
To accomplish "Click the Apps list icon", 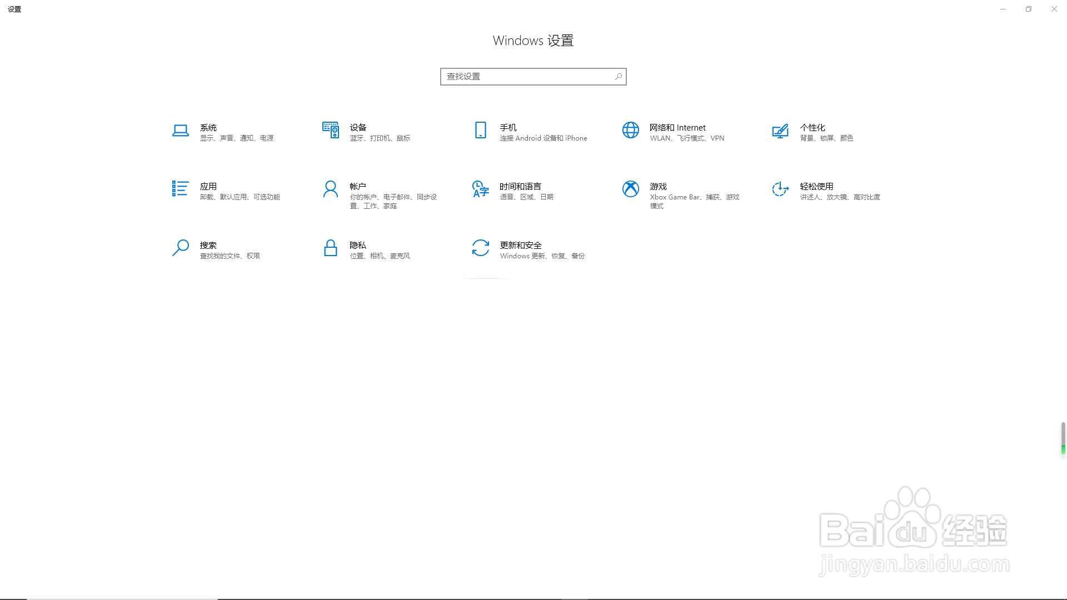I will coord(180,189).
